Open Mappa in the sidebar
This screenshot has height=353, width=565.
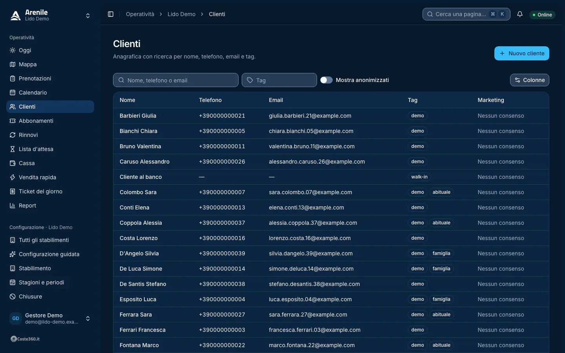(x=50, y=64)
